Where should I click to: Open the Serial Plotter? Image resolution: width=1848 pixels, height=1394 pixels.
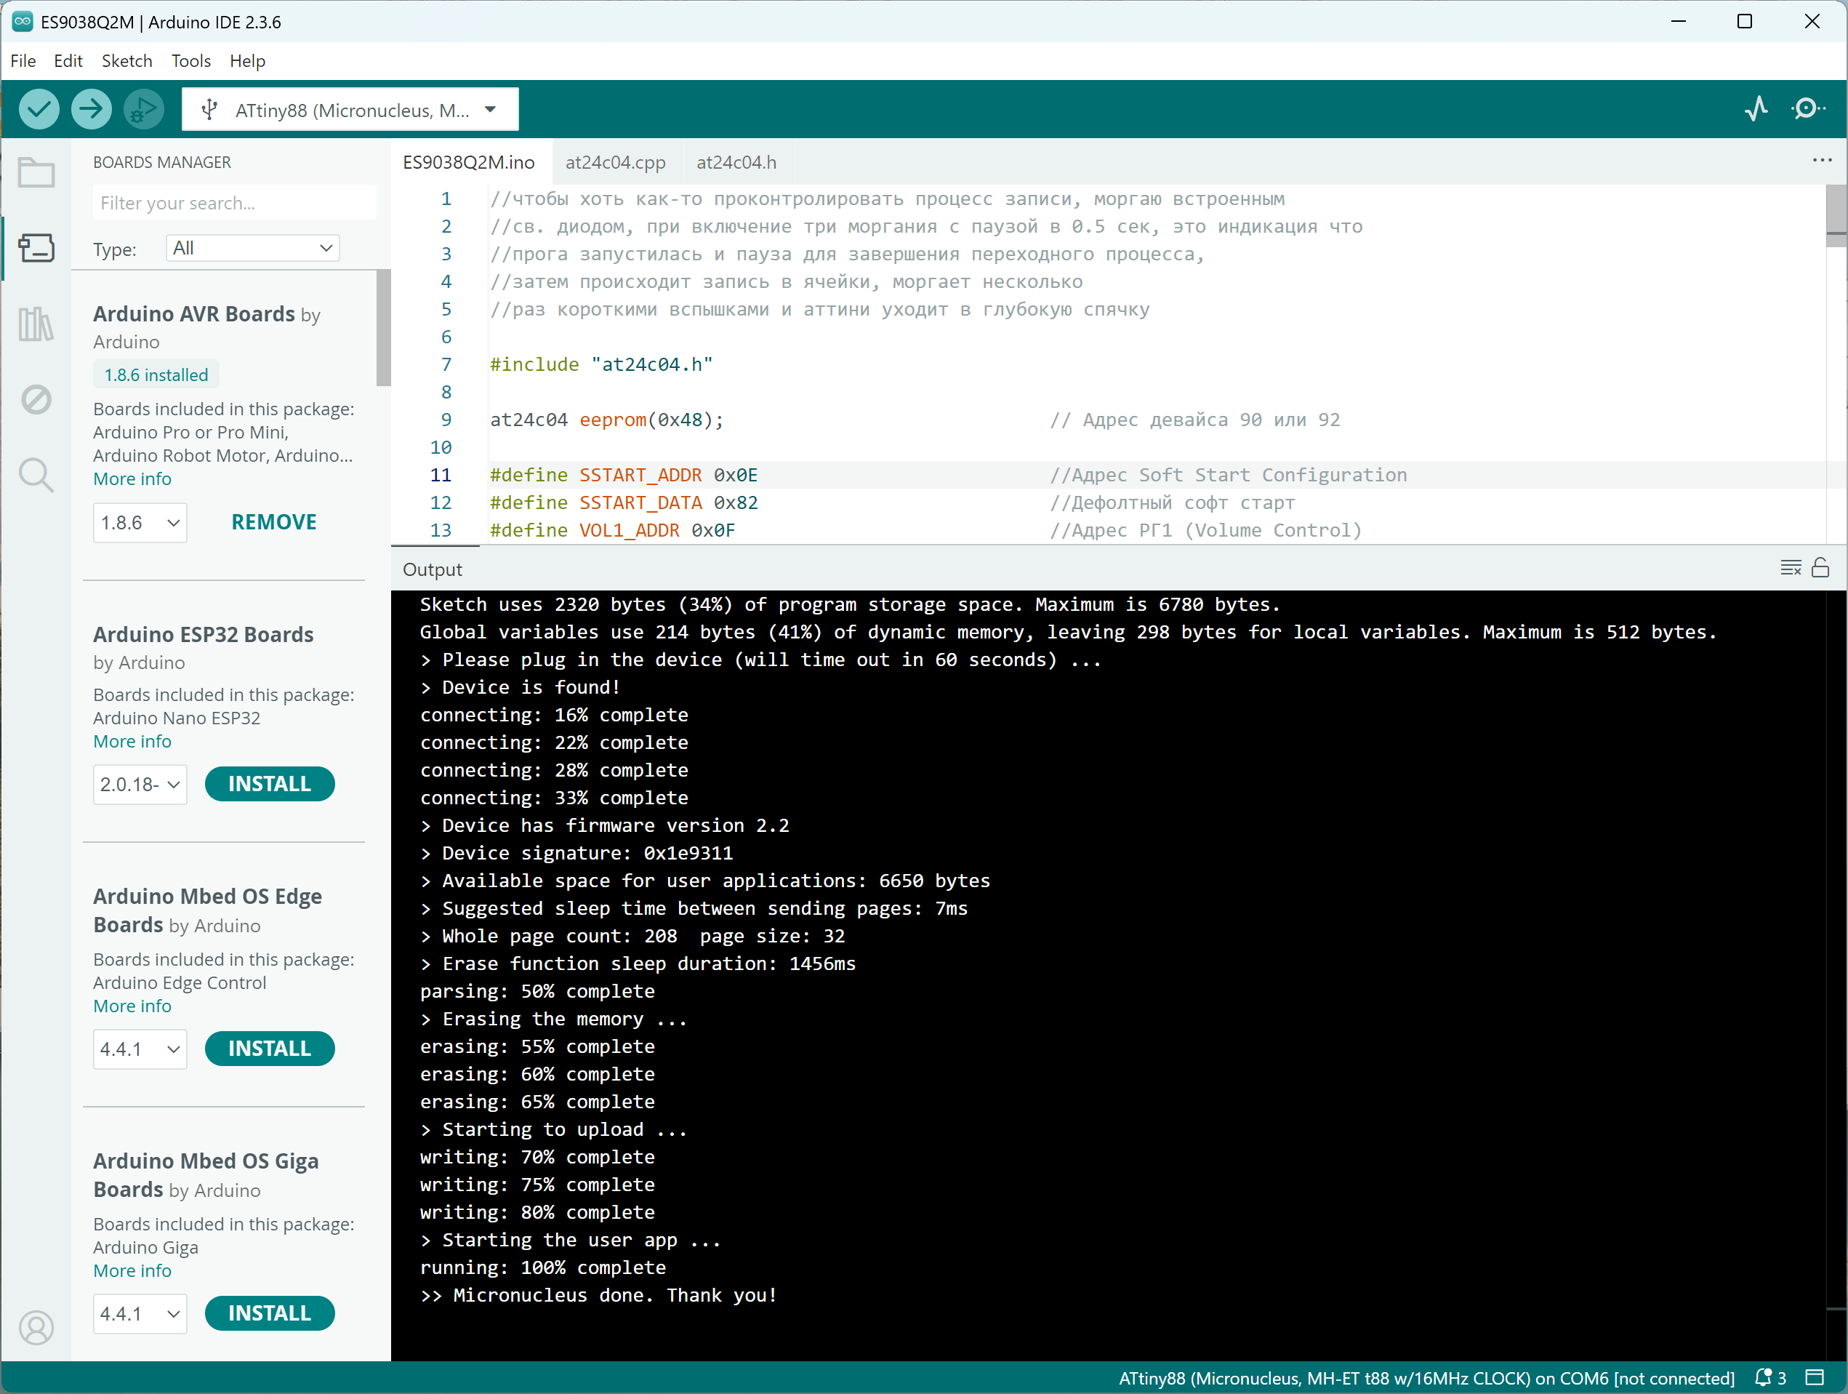point(1756,108)
